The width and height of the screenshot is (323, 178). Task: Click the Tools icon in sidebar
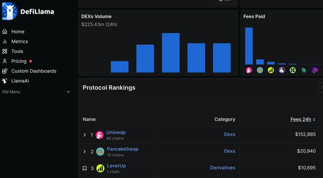[5, 51]
